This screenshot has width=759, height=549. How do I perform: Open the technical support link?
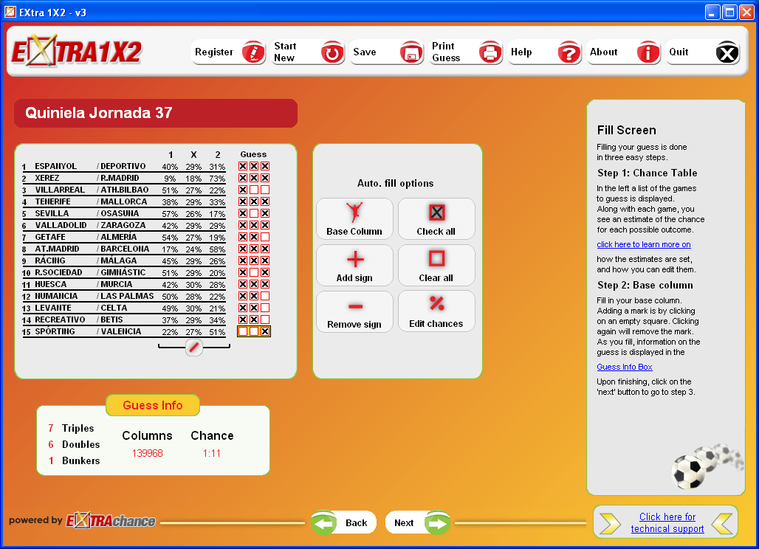667,523
